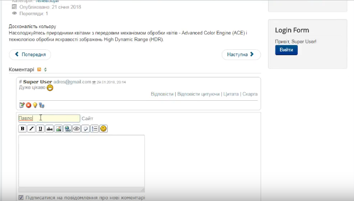This screenshot has height=201, width=354.
Task: Click the Привіт, Super User! greeting
Action: click(296, 41)
